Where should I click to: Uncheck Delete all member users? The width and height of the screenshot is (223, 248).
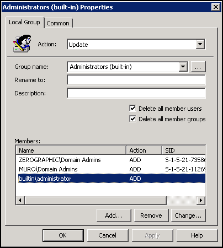132,109
